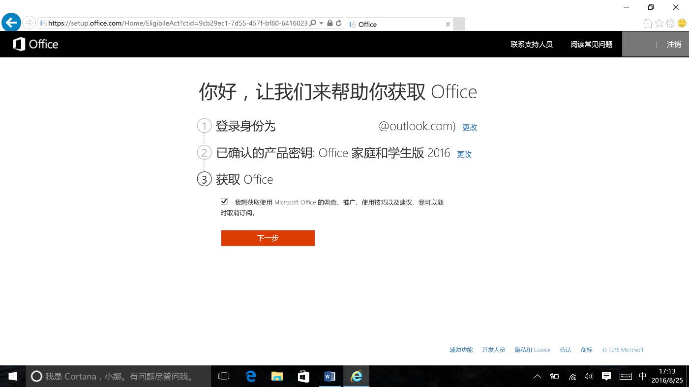This screenshot has height=387, width=689.
Task: Click the back navigation arrow in Internet Explorer
Action: pos(11,22)
